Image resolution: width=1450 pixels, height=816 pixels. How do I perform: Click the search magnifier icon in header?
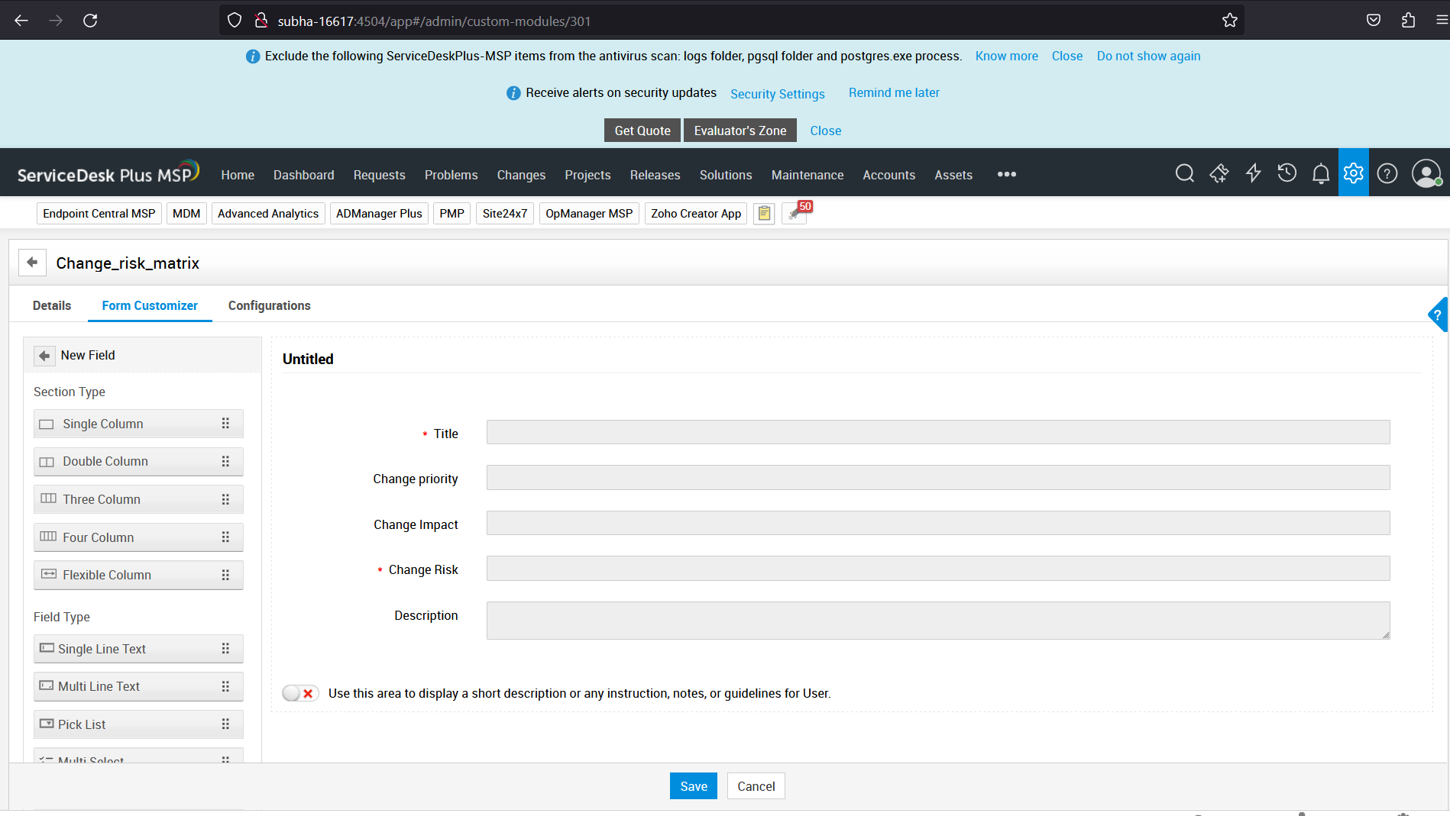click(1184, 173)
